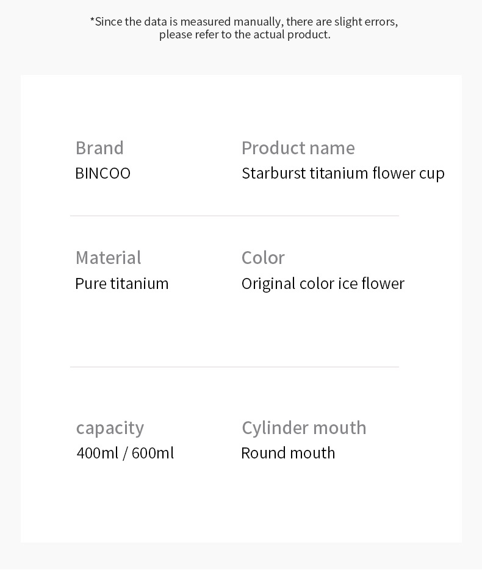The image size is (482, 570).
Task: Select the 400ml / 600ml value
Action: tap(125, 454)
